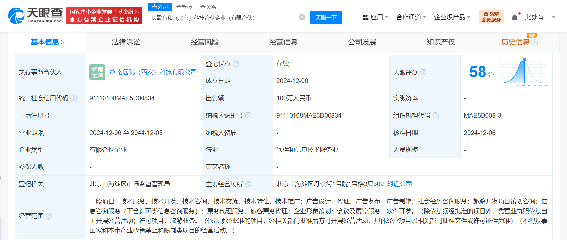Click help icon beside 经营范围

coord(49,216)
